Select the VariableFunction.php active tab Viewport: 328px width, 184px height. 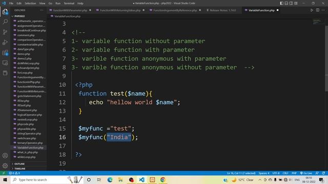pos(261,10)
